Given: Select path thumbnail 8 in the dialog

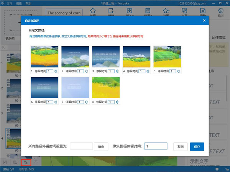Looking at the screenshot, I should tap(106, 88).
